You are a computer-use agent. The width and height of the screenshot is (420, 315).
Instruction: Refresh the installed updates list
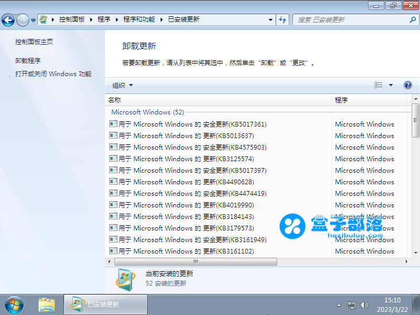pyautogui.click(x=282, y=19)
